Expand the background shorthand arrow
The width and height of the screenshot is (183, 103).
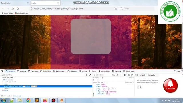click(x=106, y=92)
